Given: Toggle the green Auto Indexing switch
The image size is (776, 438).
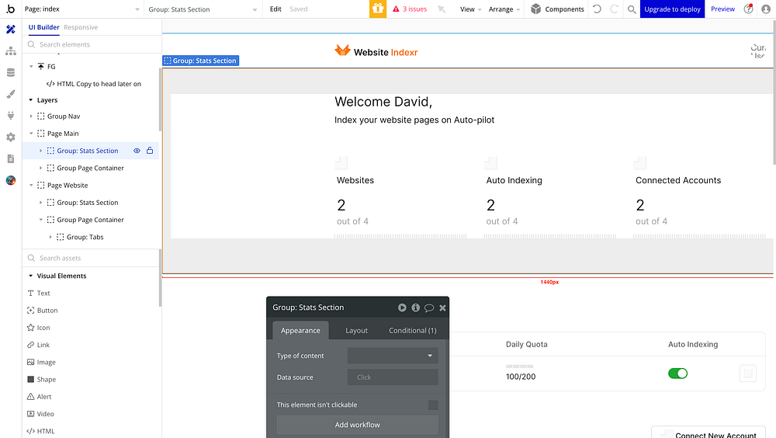Looking at the screenshot, I should pyautogui.click(x=677, y=373).
